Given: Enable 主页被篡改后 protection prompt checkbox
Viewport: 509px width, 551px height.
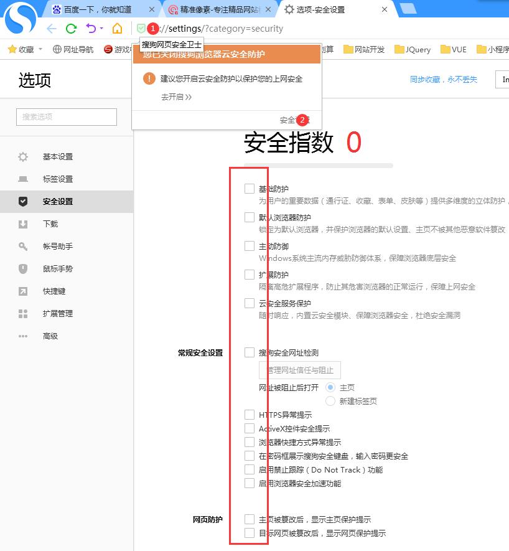Looking at the screenshot, I should click(250, 519).
